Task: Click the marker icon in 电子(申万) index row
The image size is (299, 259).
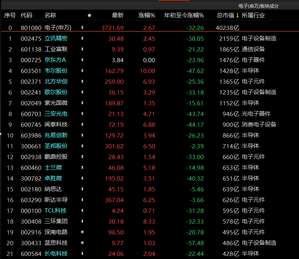Action: point(82,28)
